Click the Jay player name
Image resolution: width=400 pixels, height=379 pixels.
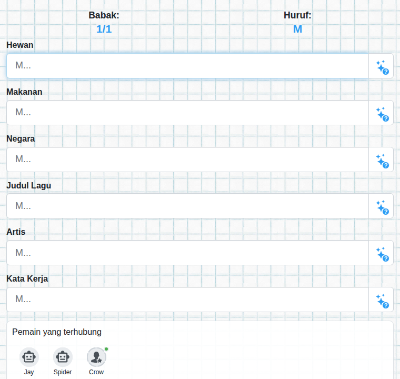[x=29, y=372]
